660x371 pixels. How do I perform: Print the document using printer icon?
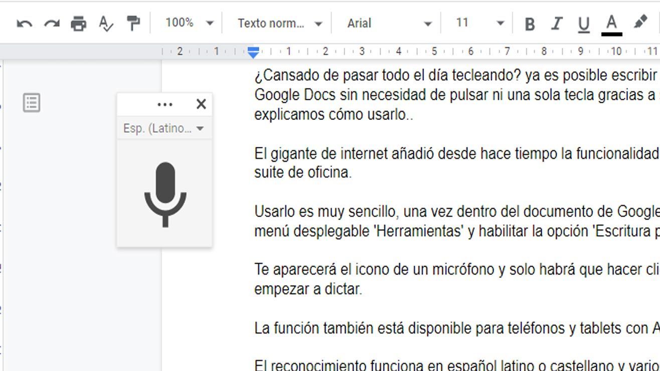[78, 24]
